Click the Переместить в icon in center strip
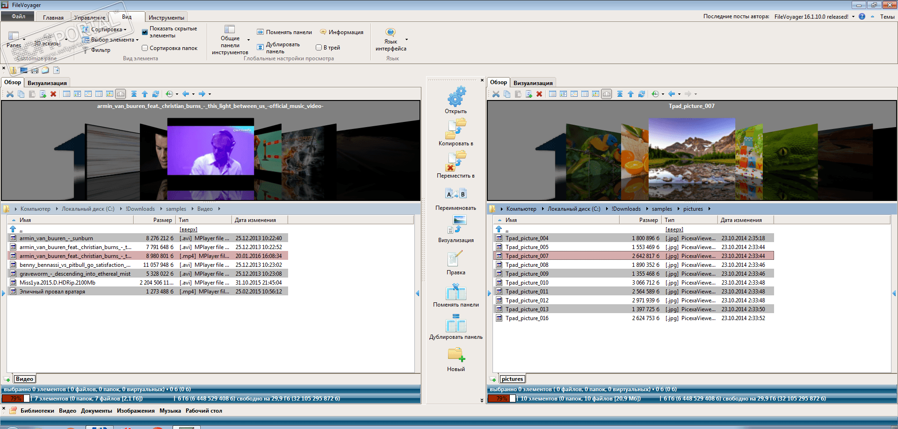 (456, 161)
